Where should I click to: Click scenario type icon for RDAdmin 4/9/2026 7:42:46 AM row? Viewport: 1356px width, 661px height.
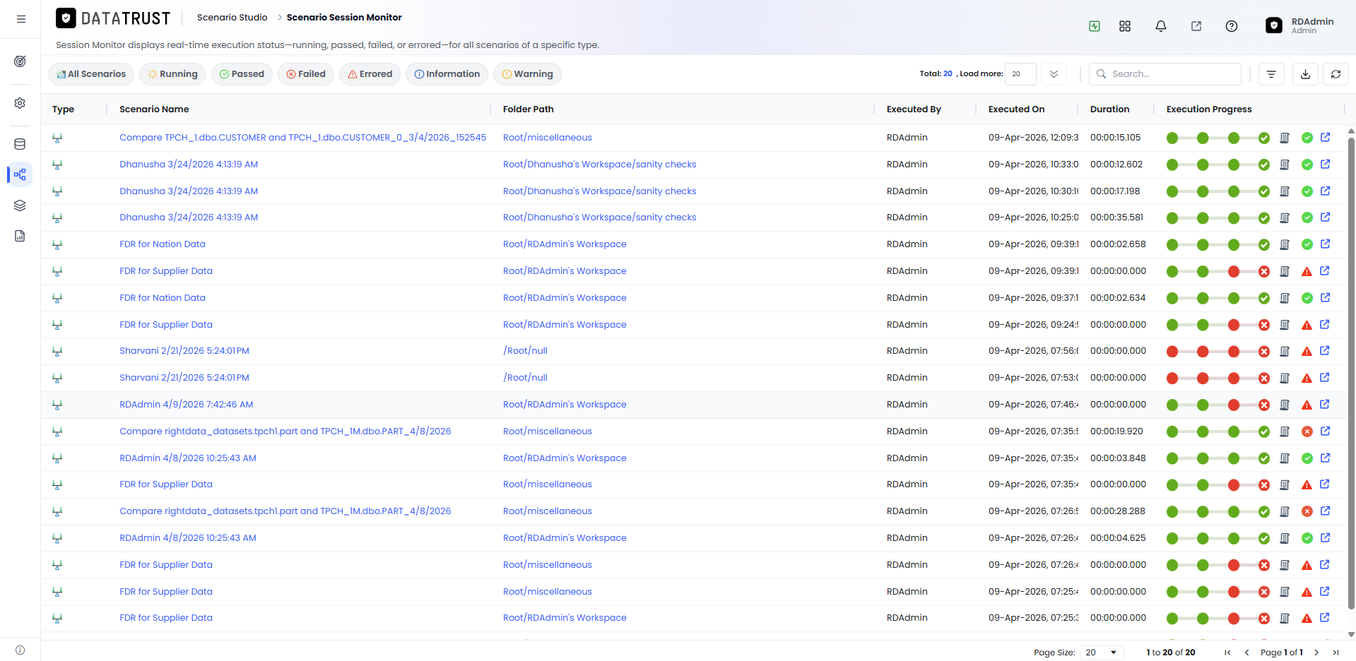coord(57,405)
